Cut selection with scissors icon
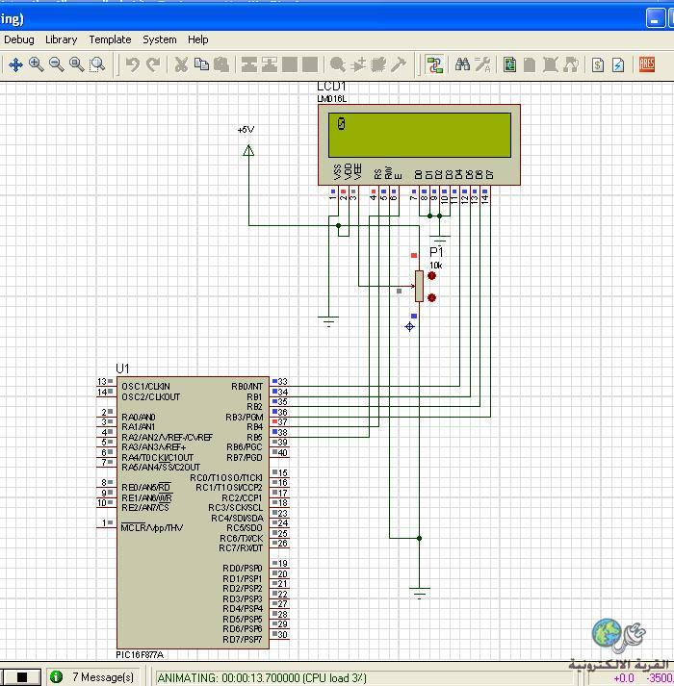 (181, 64)
